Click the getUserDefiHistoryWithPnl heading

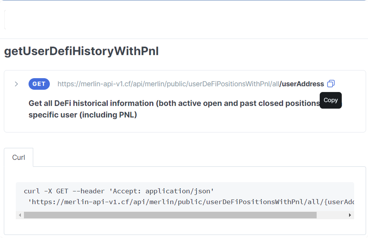tap(81, 51)
